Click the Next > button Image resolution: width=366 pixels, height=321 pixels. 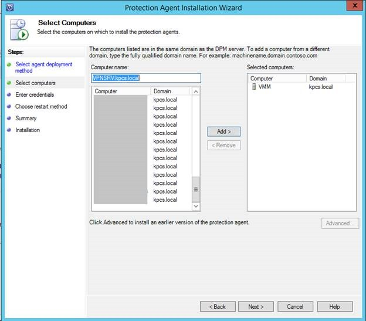(256, 306)
